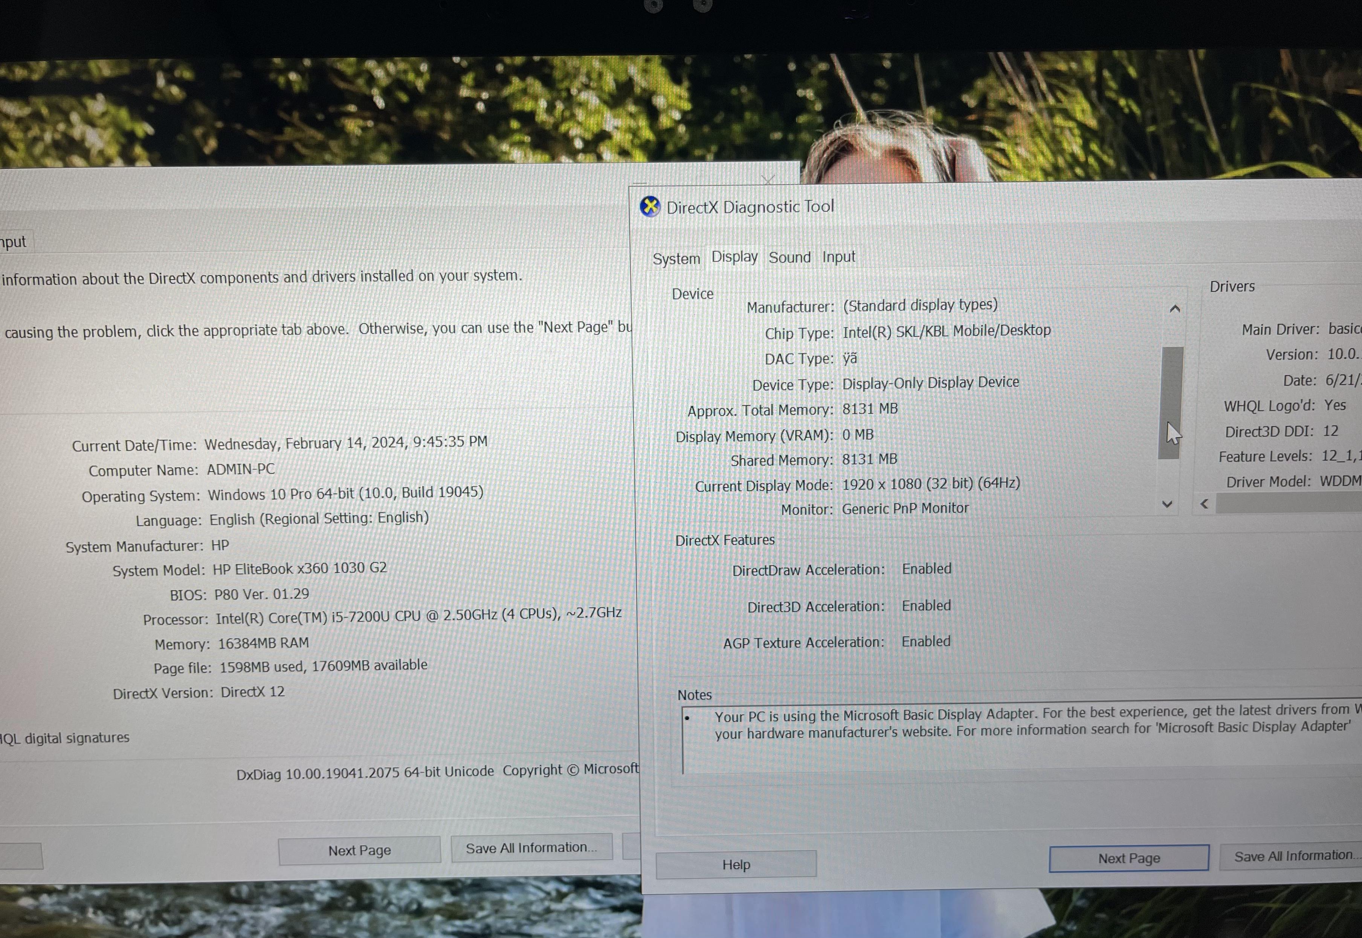Viewport: 1362px width, 938px height.
Task: Select Approx. Total Memory value 8131 MB
Action: (x=870, y=408)
